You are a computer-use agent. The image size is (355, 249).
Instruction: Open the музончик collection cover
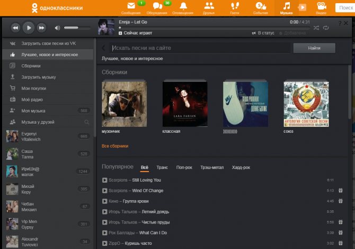pos(125,104)
